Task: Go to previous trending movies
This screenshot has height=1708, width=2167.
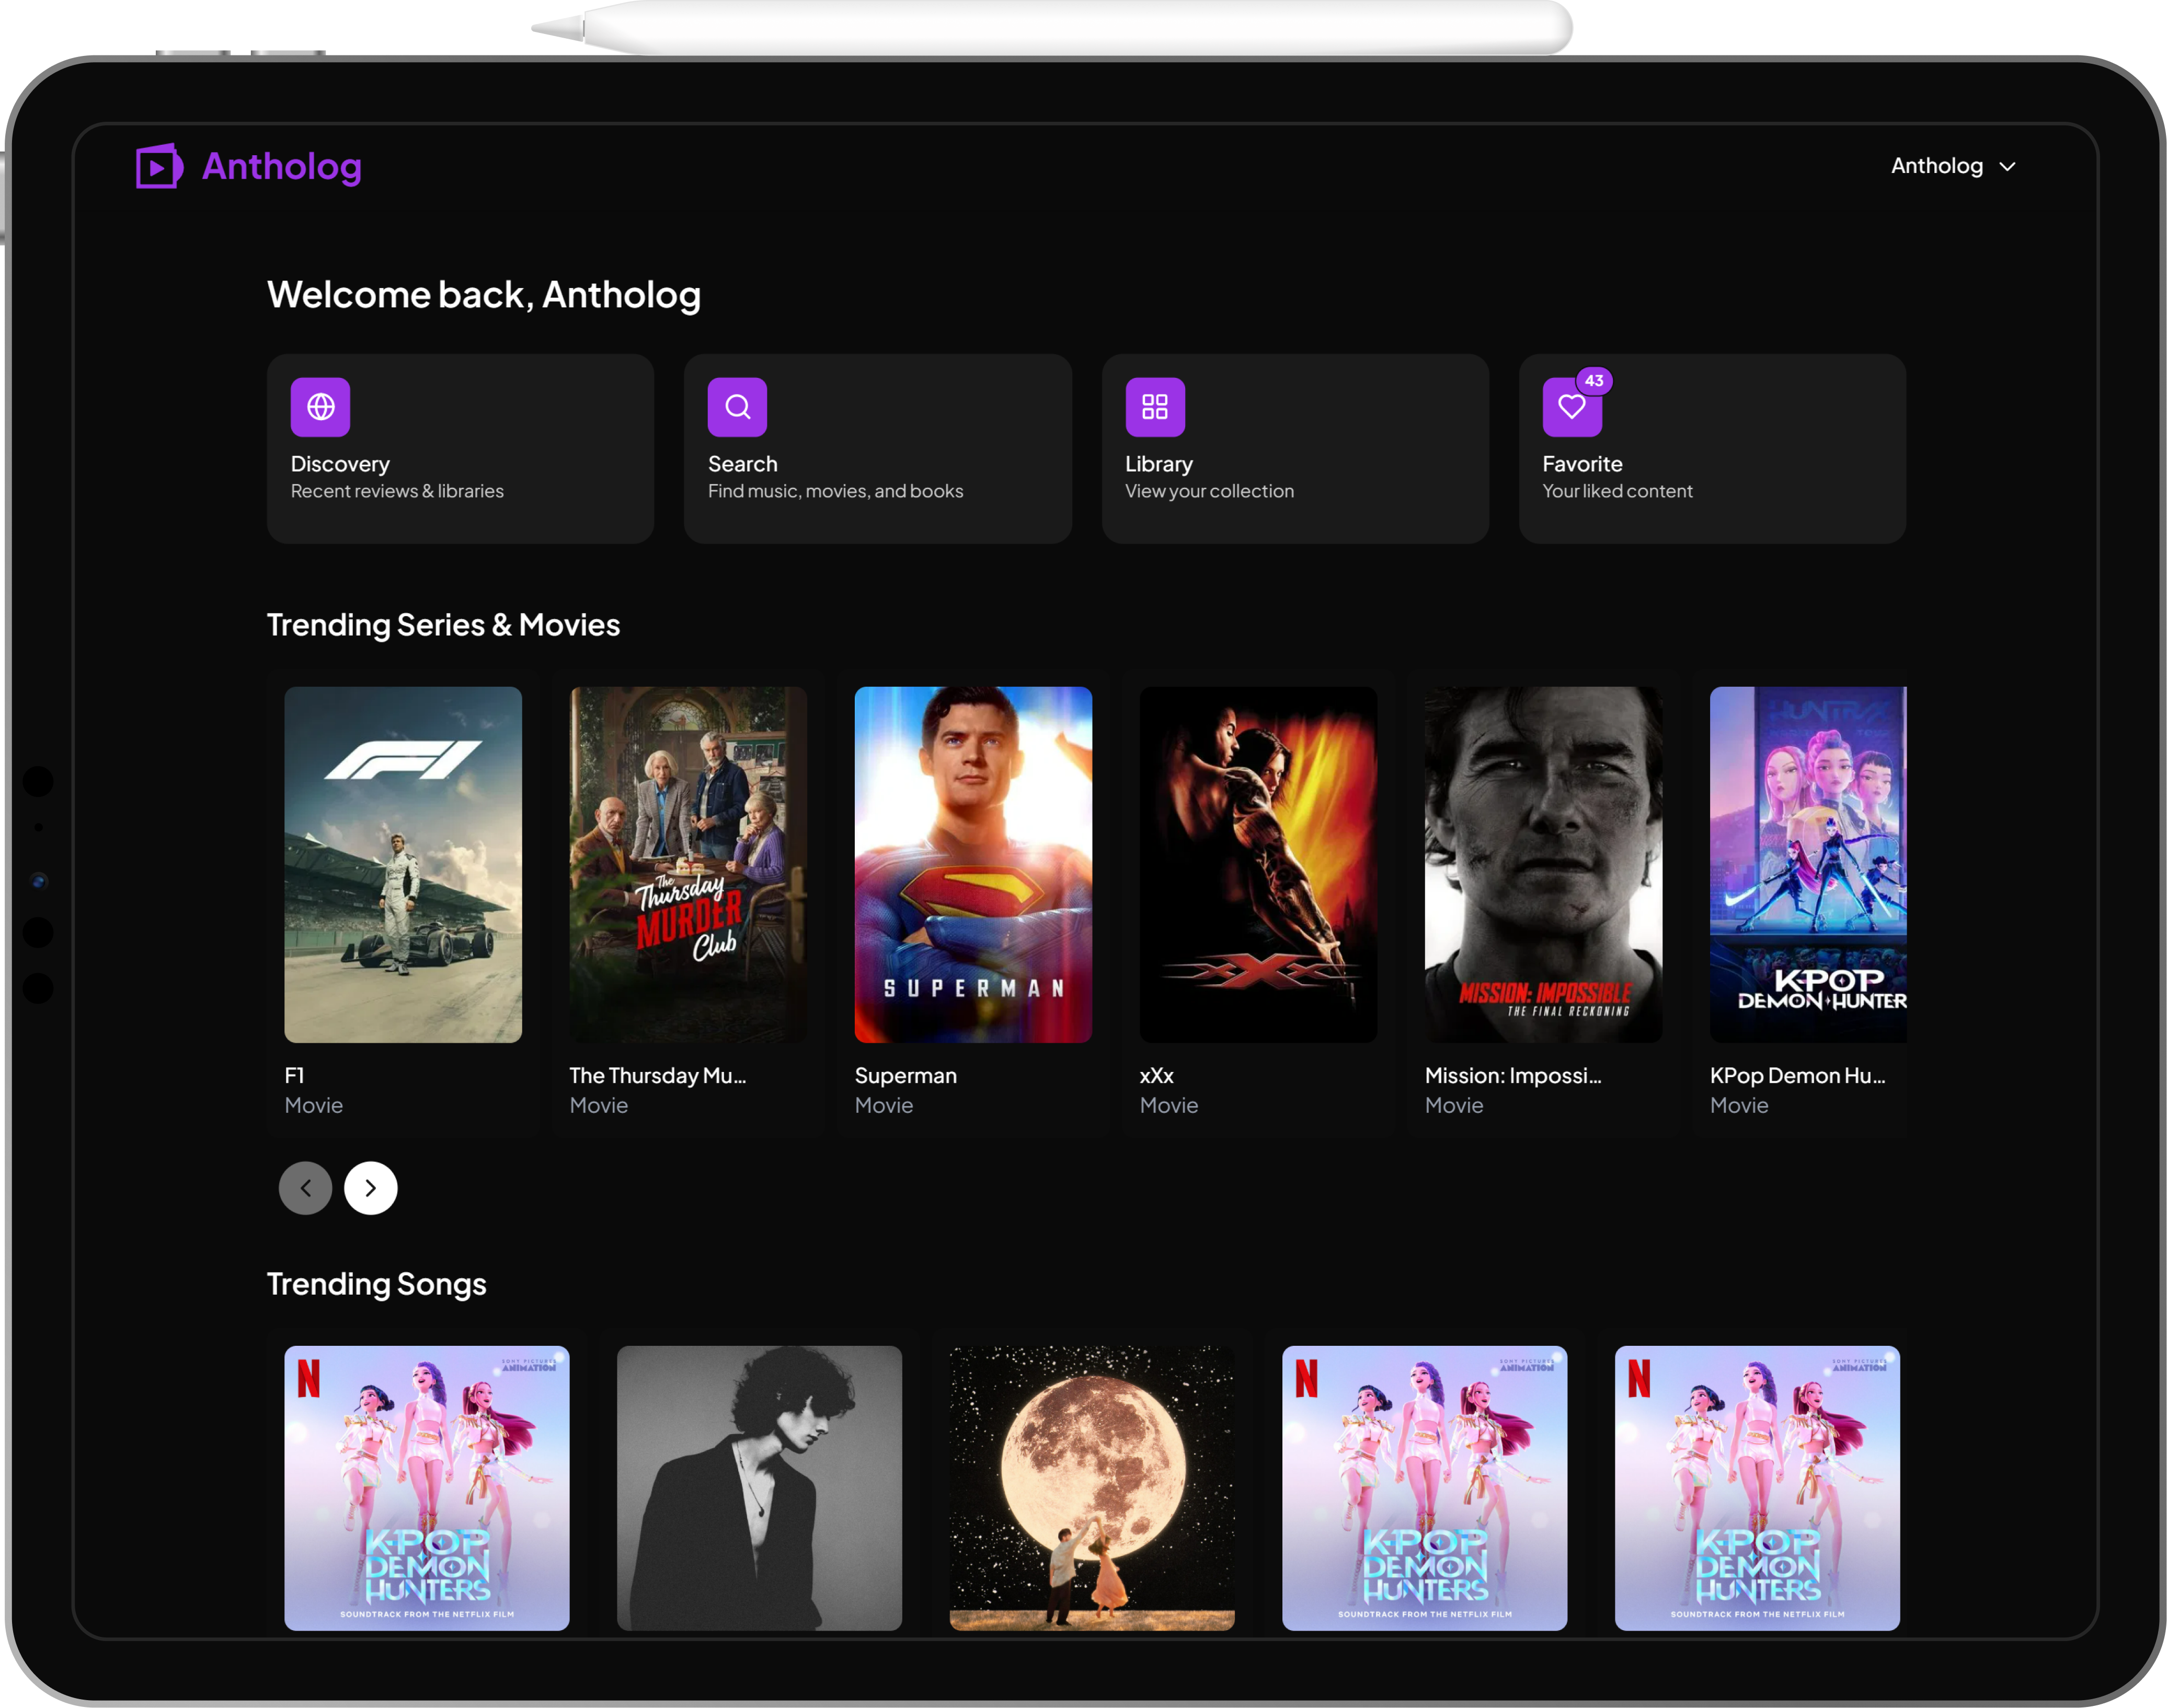Action: (305, 1188)
